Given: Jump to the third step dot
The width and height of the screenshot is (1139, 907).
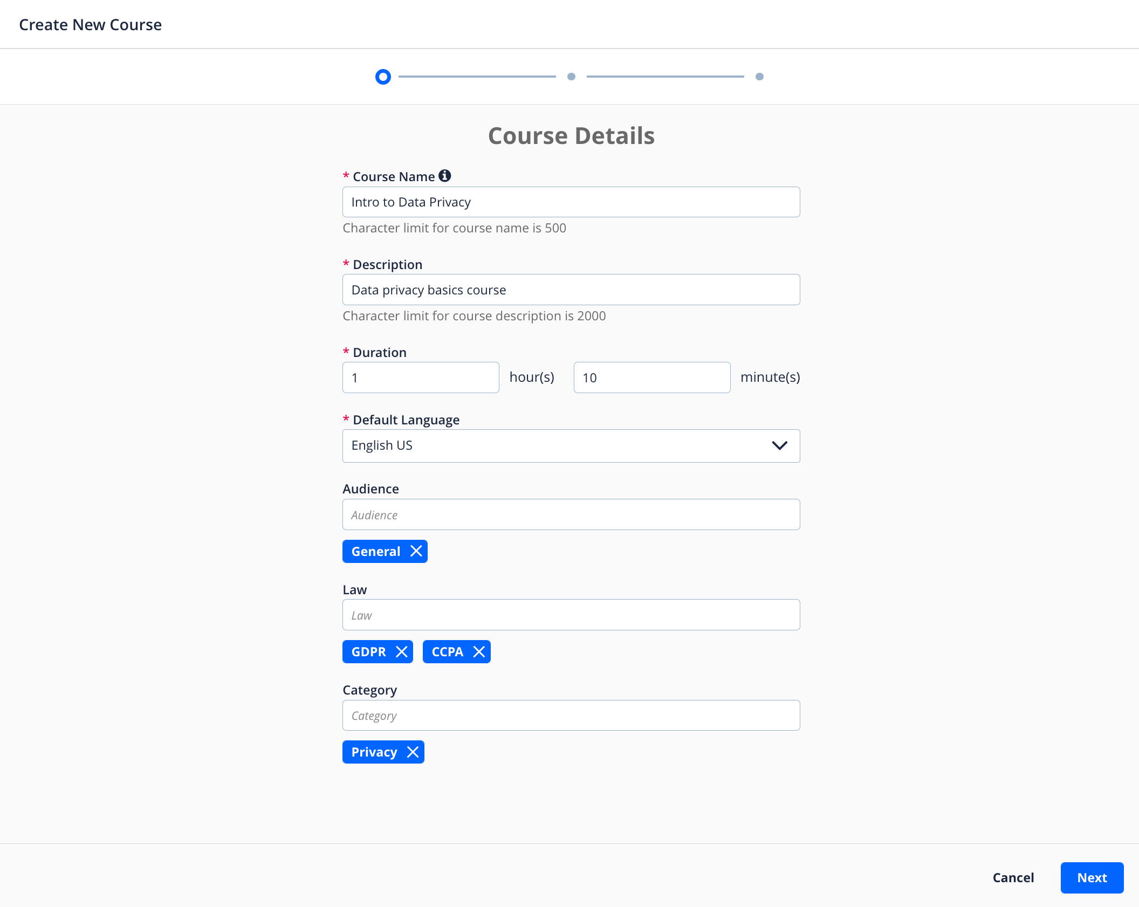Looking at the screenshot, I should [x=759, y=77].
